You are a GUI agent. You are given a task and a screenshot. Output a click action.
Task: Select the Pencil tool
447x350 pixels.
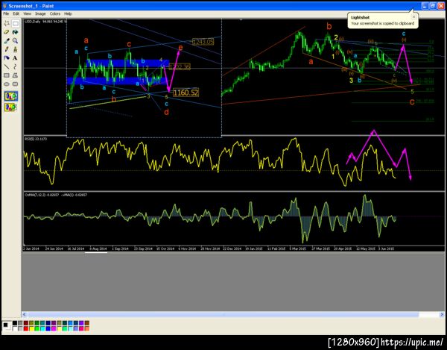7,49
